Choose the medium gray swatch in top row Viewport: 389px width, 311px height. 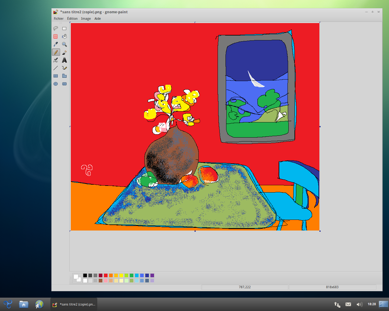click(x=95, y=275)
